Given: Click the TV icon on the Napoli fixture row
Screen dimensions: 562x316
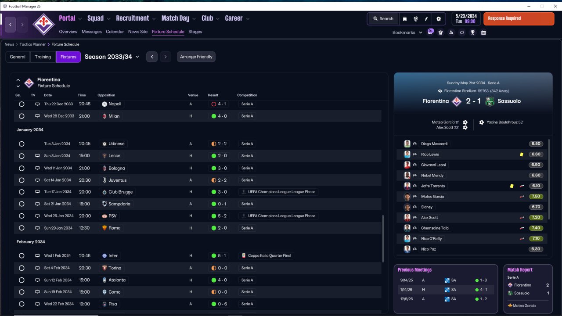Looking at the screenshot, I should click(x=37, y=104).
